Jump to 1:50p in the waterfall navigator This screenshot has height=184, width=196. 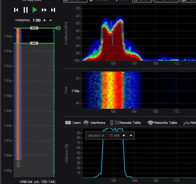[x=8, y=96]
